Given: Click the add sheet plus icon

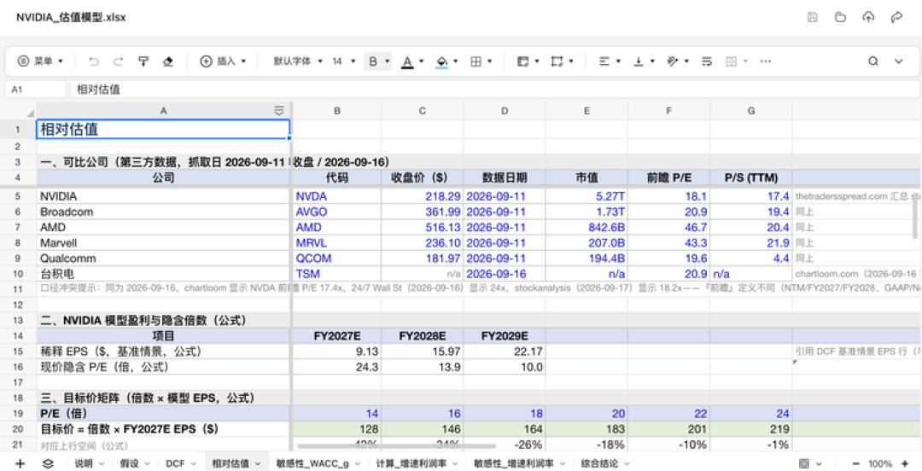Looking at the screenshot, I should pos(20,463).
